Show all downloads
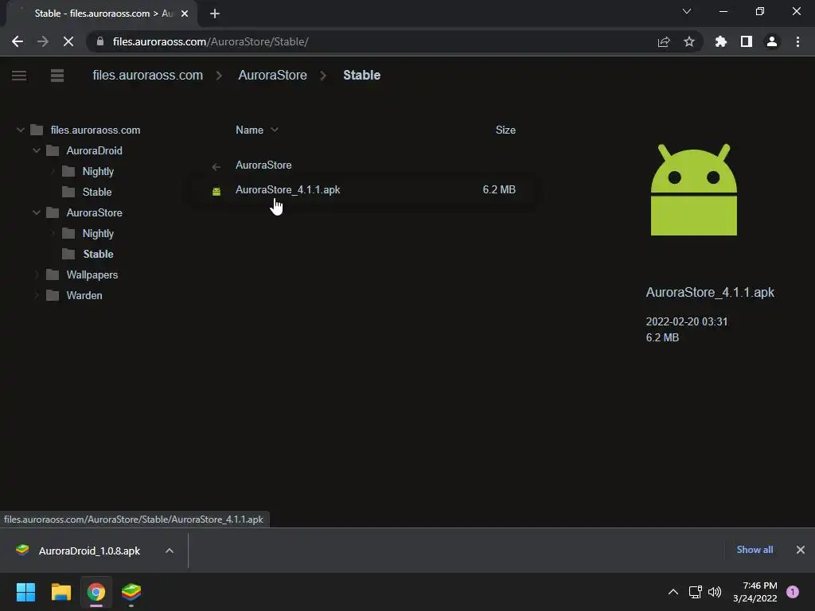 pos(755,550)
